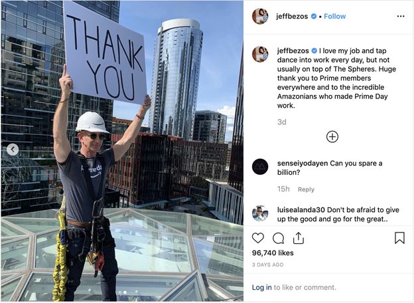
Task: Save post with bookmark icon
Action: (x=399, y=238)
